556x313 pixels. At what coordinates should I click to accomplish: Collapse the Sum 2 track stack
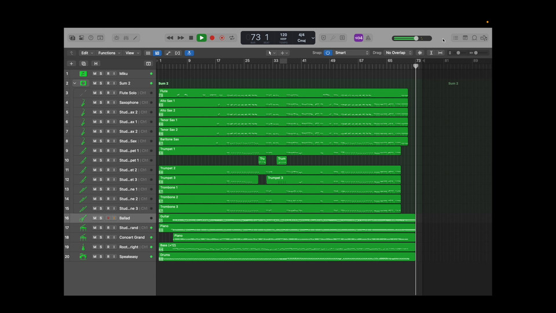pyautogui.click(x=75, y=83)
